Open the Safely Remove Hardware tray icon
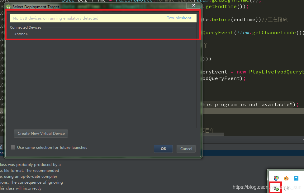 (275, 188)
